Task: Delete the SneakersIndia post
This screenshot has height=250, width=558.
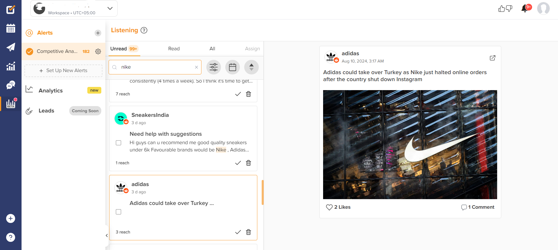Action: tap(248, 163)
